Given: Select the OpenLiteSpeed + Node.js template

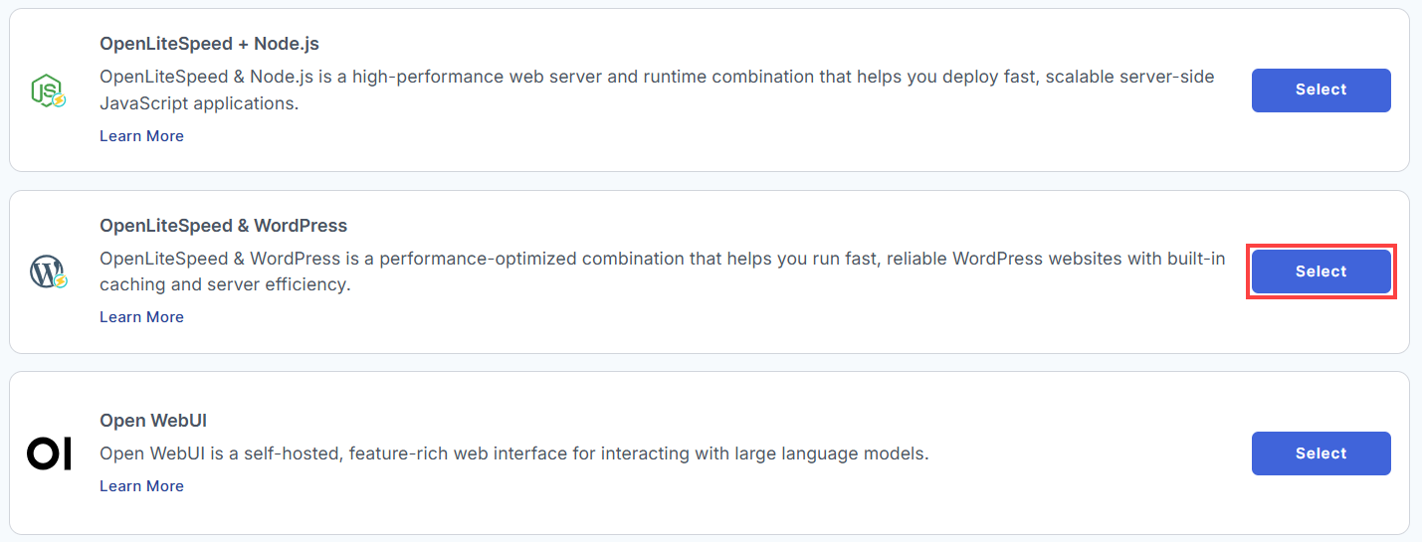Looking at the screenshot, I should (1320, 90).
